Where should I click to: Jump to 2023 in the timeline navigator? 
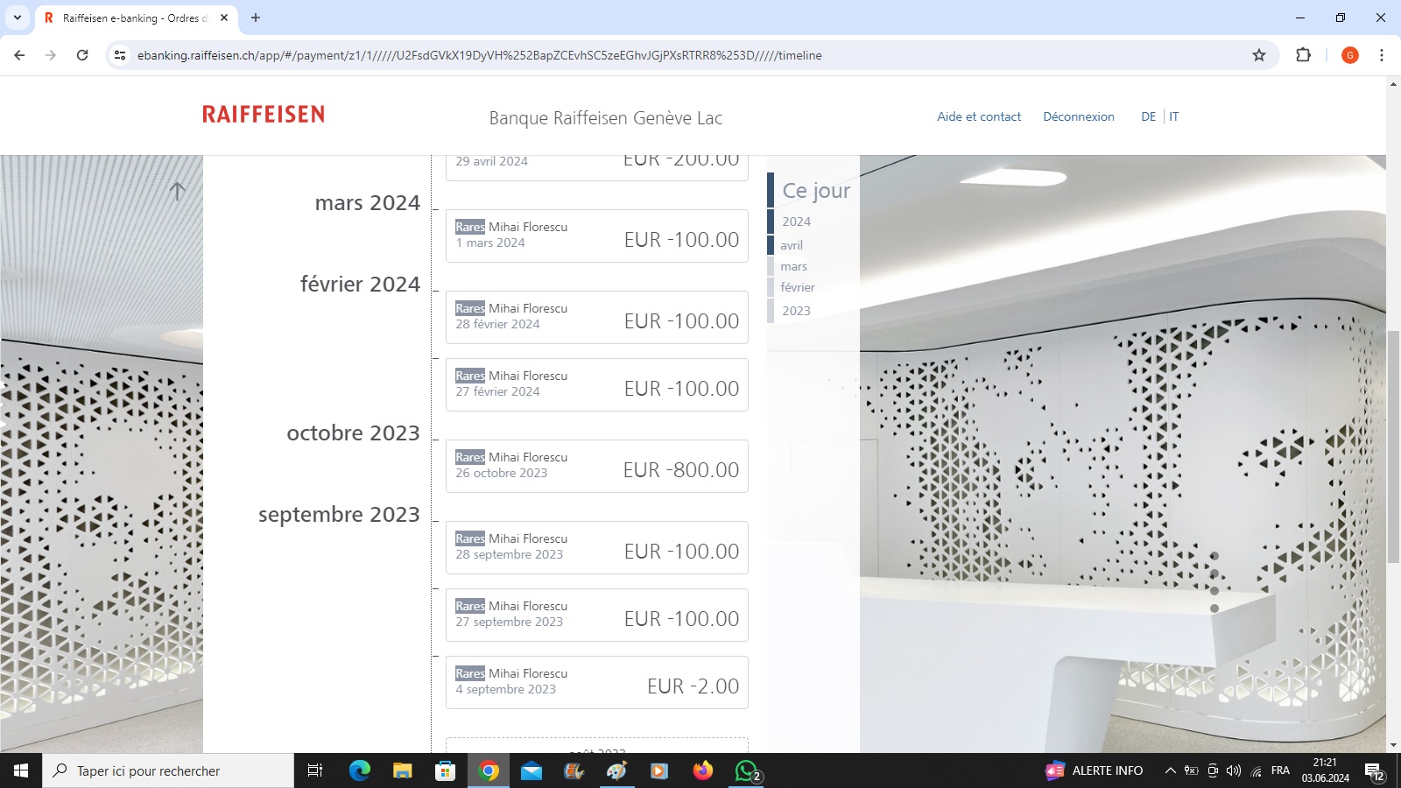796,311
